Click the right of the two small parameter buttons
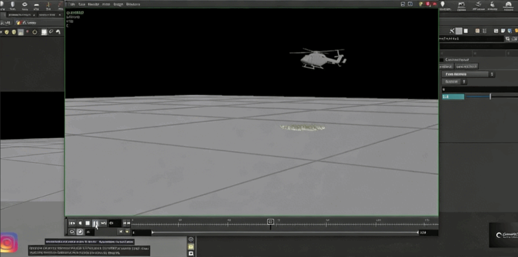Screen dimensions: 518x257 467,66
